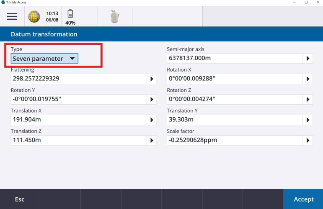Open the hamburger main menu
The height and width of the screenshot is (209, 323).
(x=12, y=16)
